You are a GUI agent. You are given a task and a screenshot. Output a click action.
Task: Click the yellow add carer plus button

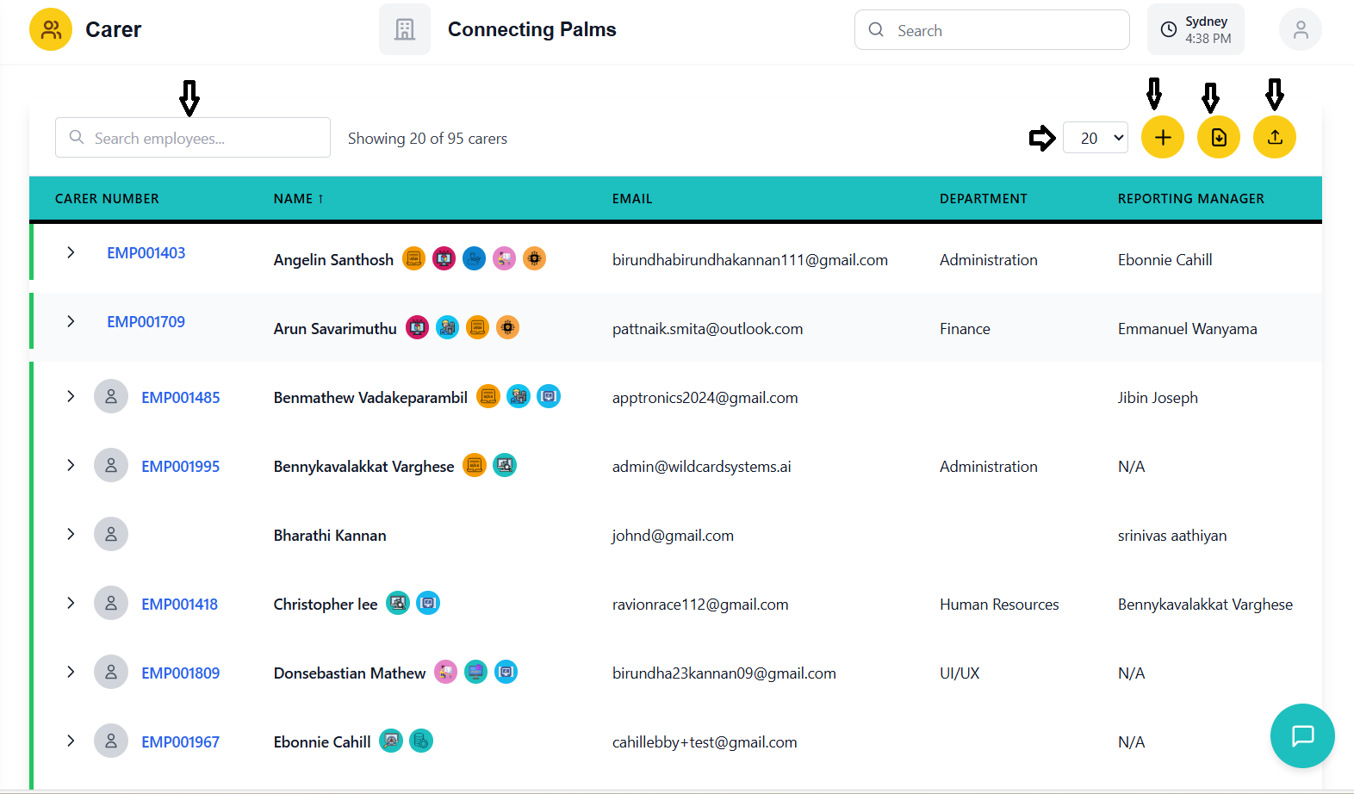1162,138
